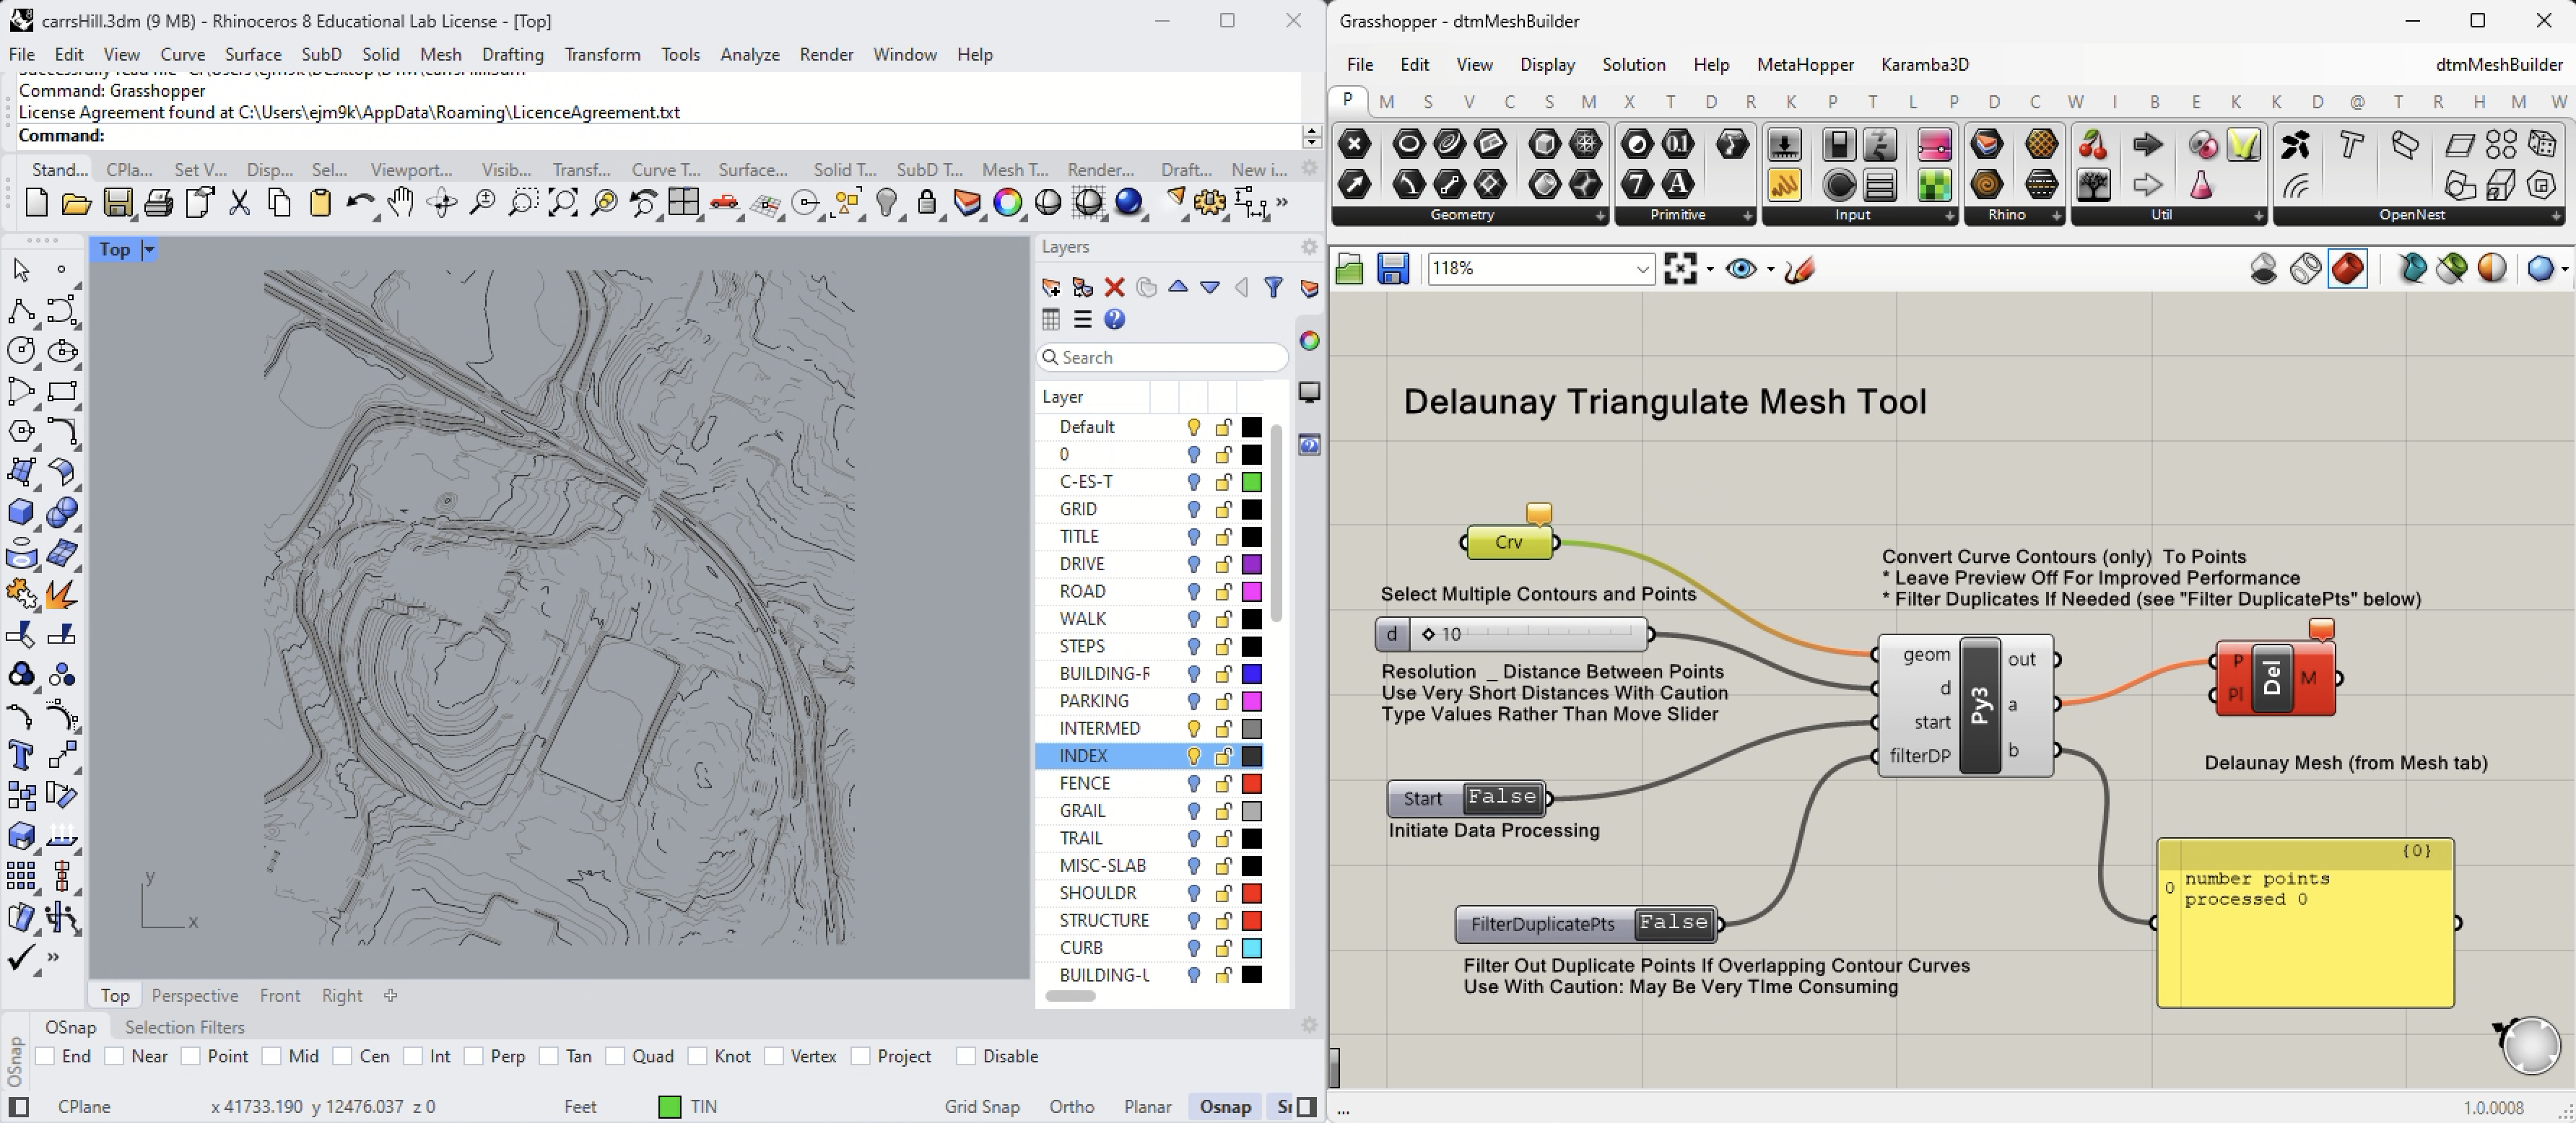
Task: Expand the OpenNest panel in Grasshopper ribbon
Action: (x=2555, y=216)
